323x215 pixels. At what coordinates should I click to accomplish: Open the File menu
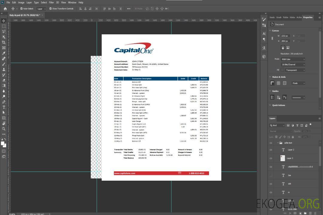8,2
